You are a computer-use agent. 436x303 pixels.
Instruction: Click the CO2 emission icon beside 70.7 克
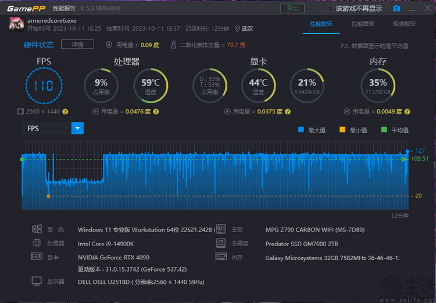[x=173, y=45]
